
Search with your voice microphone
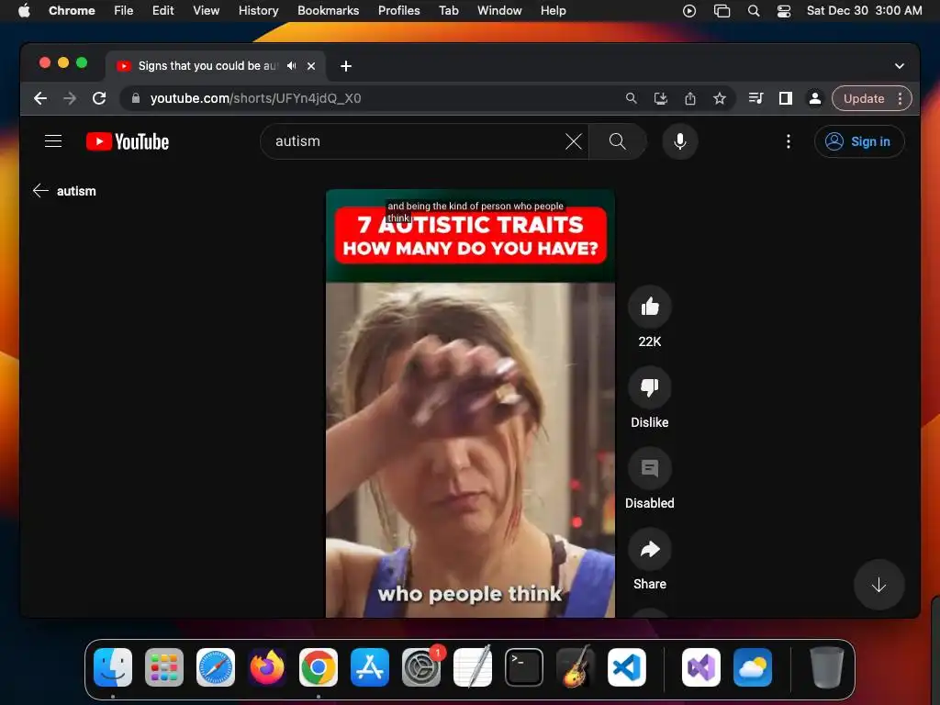[680, 141]
